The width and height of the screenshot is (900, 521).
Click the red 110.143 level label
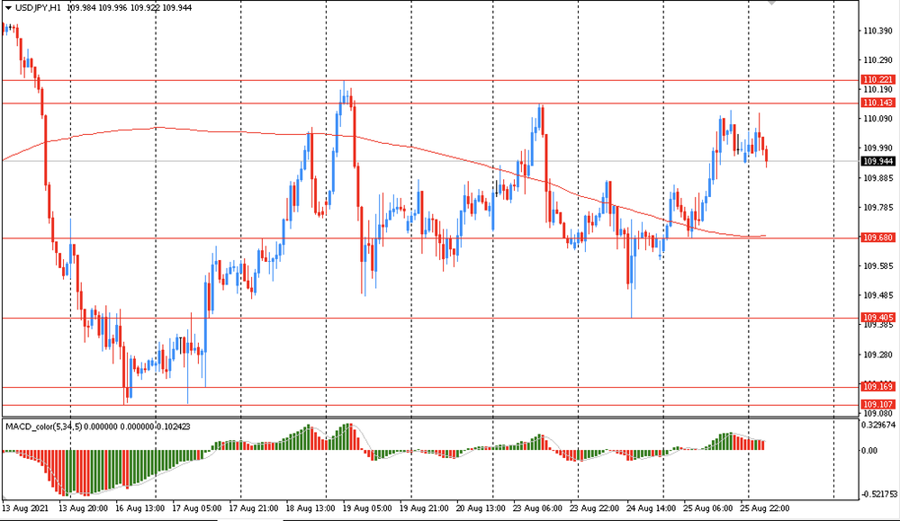click(878, 103)
